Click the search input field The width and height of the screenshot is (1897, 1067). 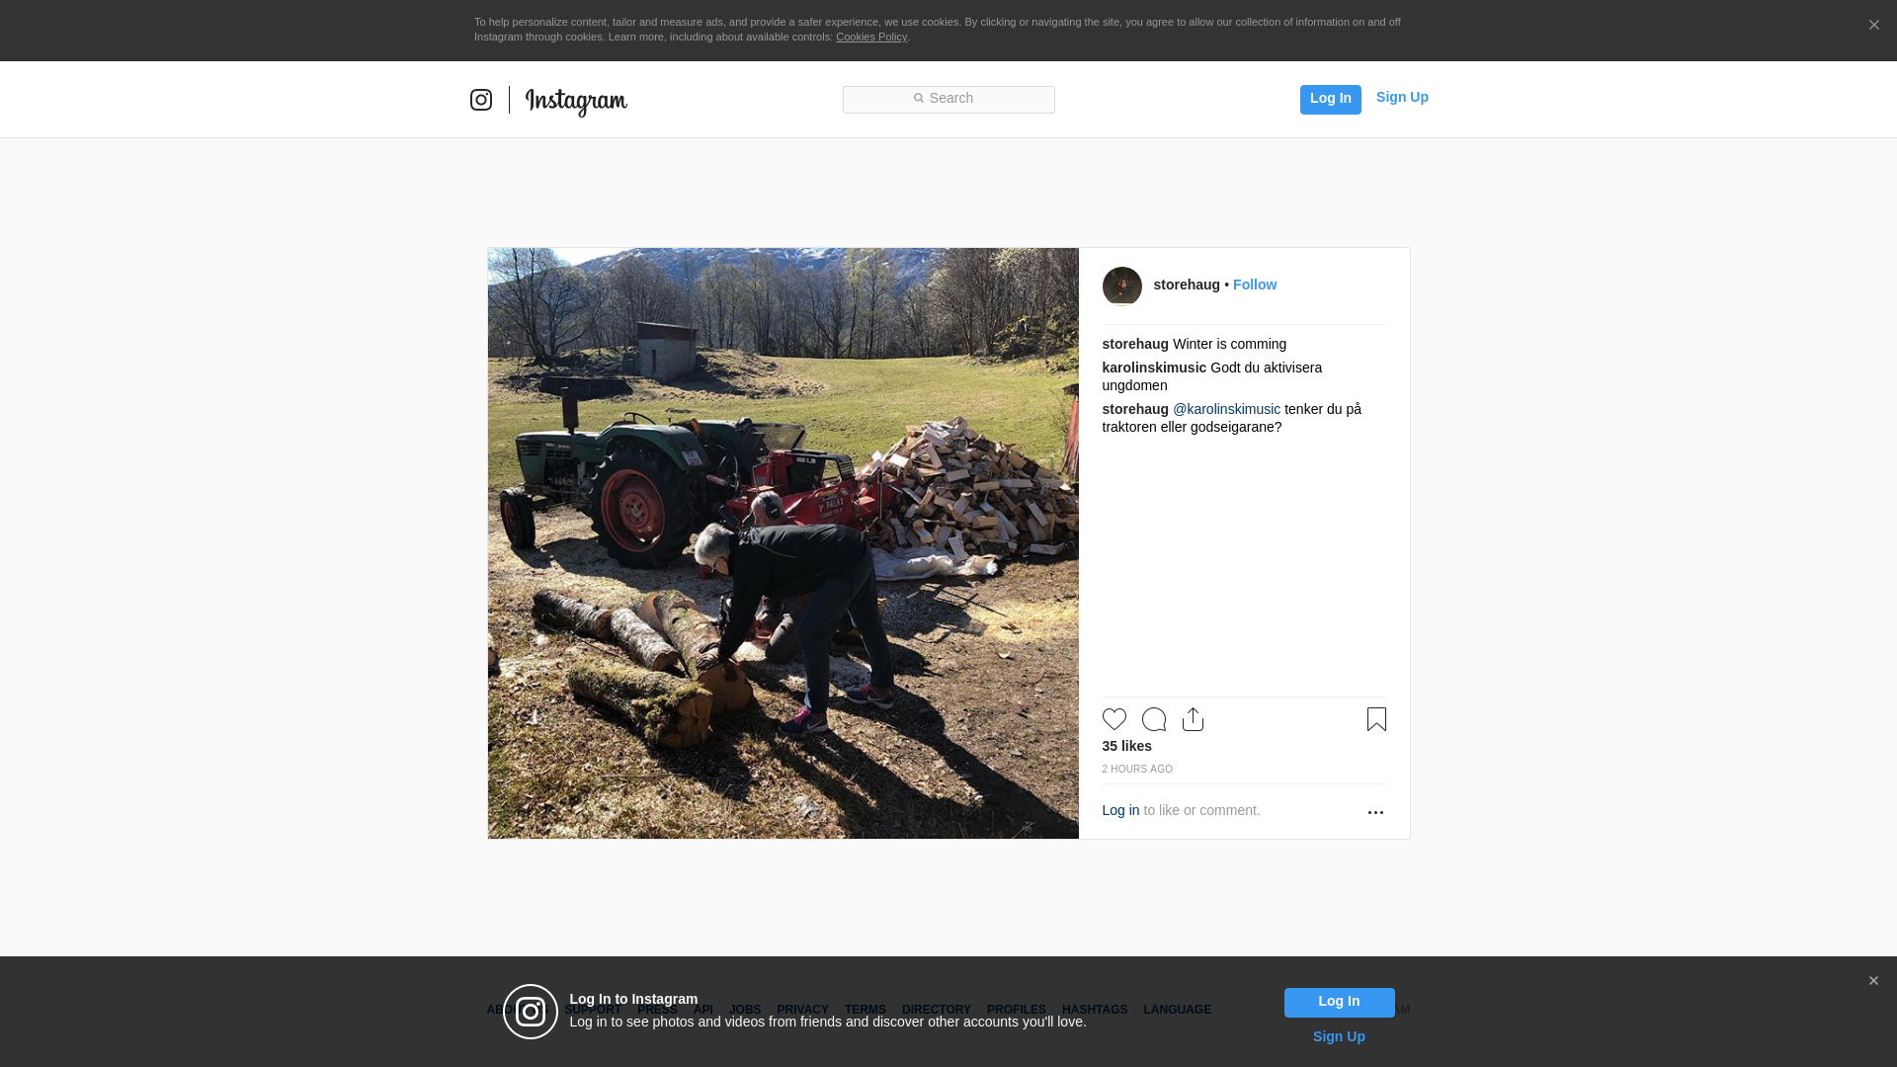[948, 100]
